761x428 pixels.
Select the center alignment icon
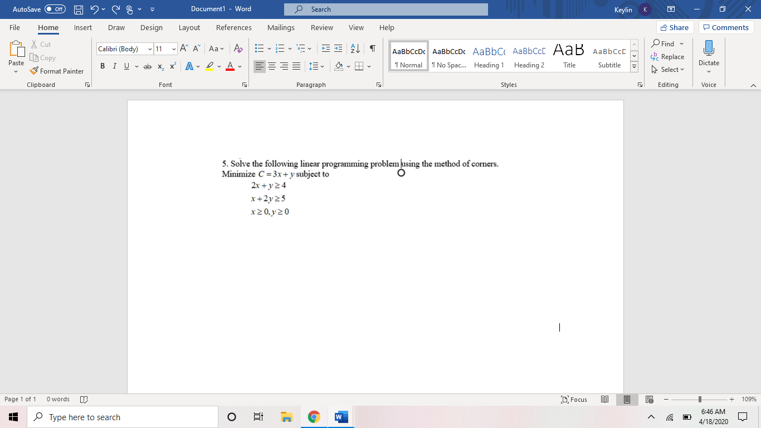click(271, 66)
